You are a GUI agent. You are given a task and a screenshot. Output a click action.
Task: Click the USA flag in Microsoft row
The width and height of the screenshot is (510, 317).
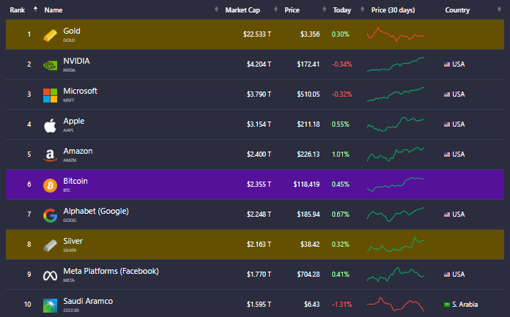click(447, 94)
